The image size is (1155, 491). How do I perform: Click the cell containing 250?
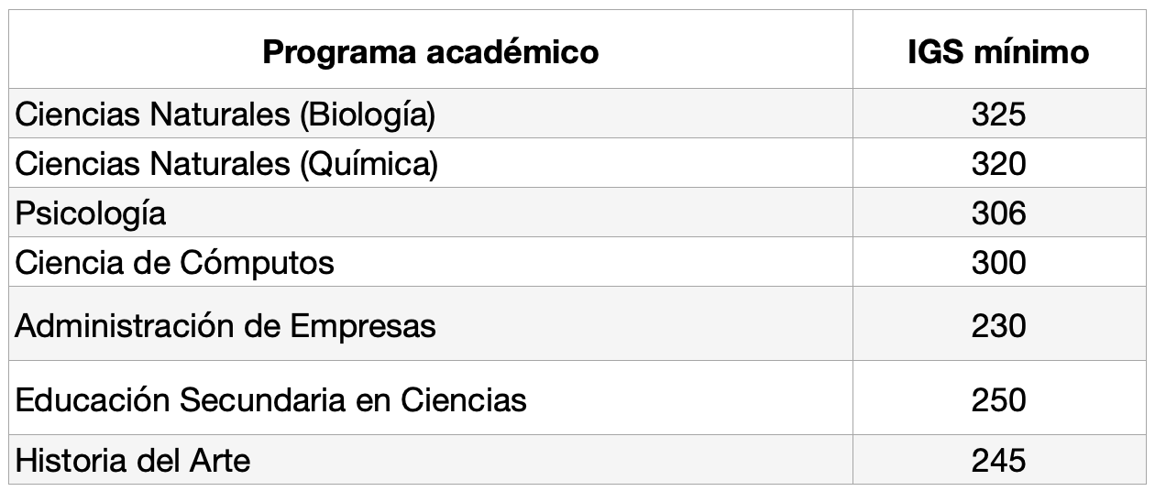(x=997, y=399)
